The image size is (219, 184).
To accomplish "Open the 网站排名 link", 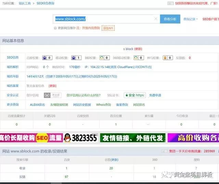I will tap(139, 105).
